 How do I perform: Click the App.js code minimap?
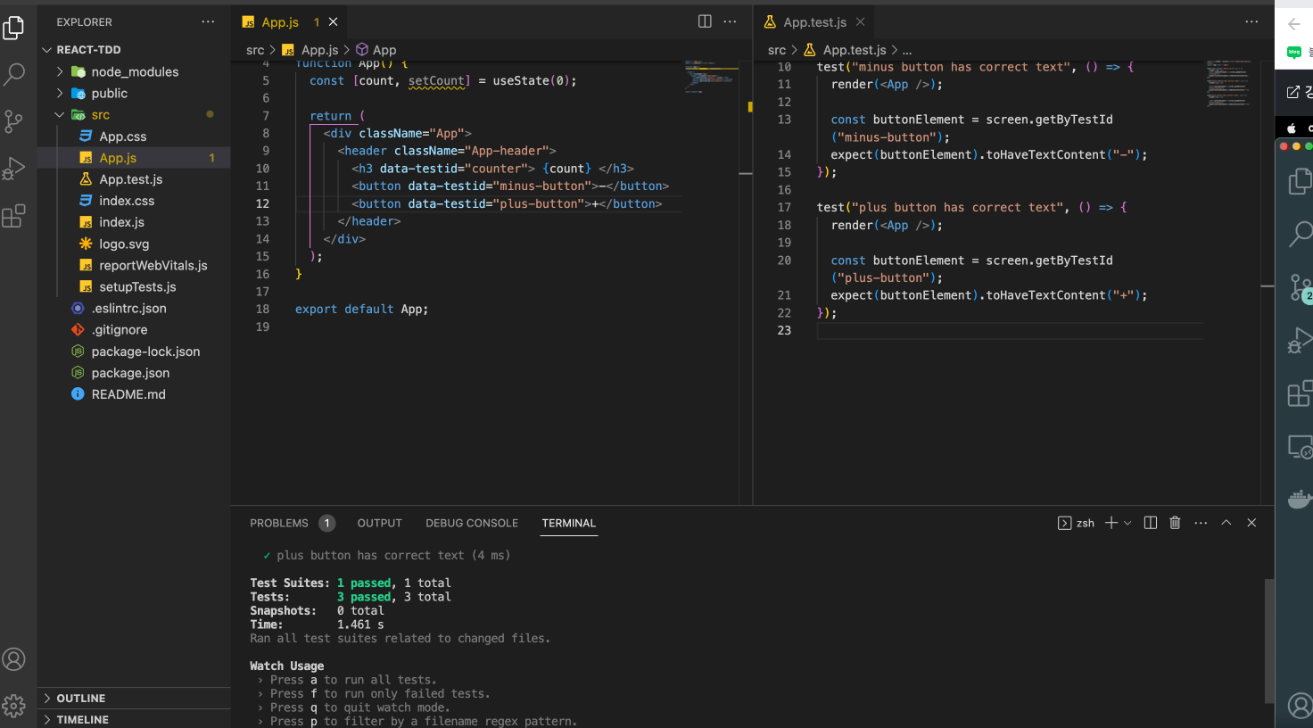[711, 78]
